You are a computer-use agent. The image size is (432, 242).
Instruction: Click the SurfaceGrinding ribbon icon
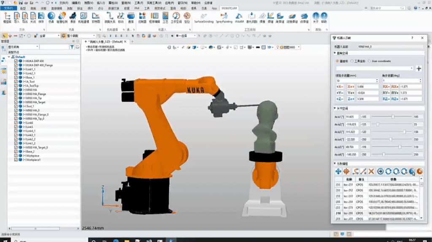(x=204, y=16)
